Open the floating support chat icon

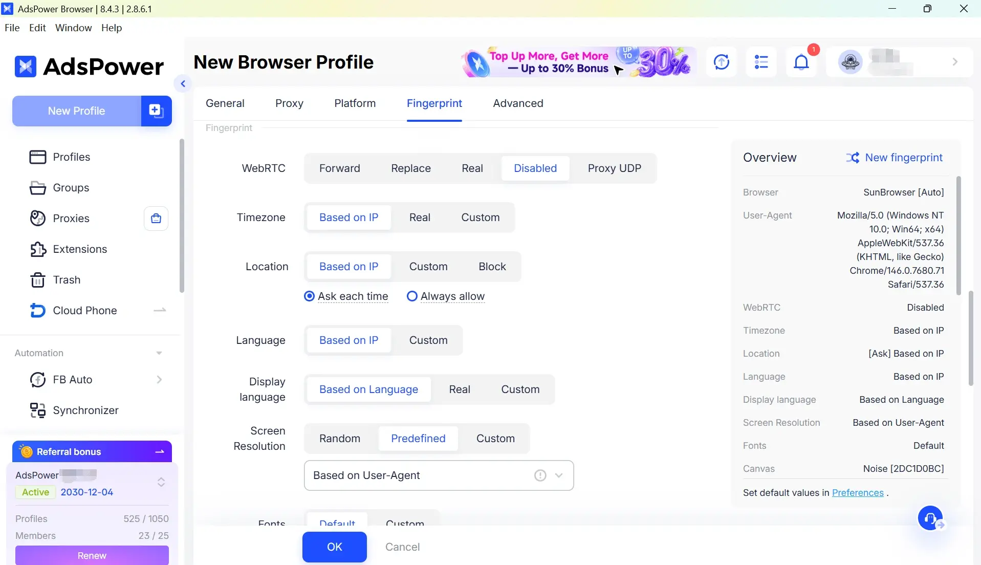click(x=930, y=518)
